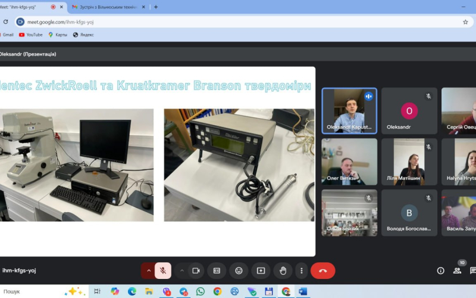The width and height of the screenshot is (476, 298).
Task: Open Telegram from the taskbar
Action: click(183, 291)
